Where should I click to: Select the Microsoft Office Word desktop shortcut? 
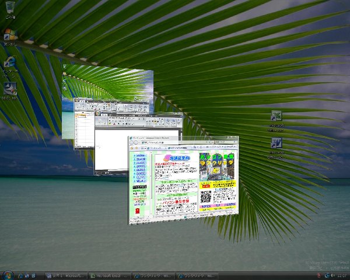coord(276,148)
